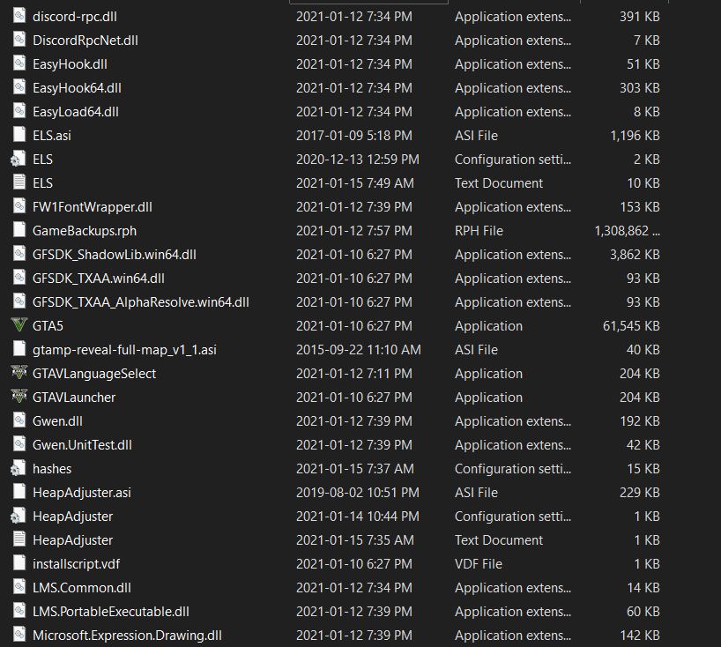The height and width of the screenshot is (647, 721).
Task: Click the GFSDK_TXAA_AlphaResolve.win64.dll file icon
Action: point(19,301)
